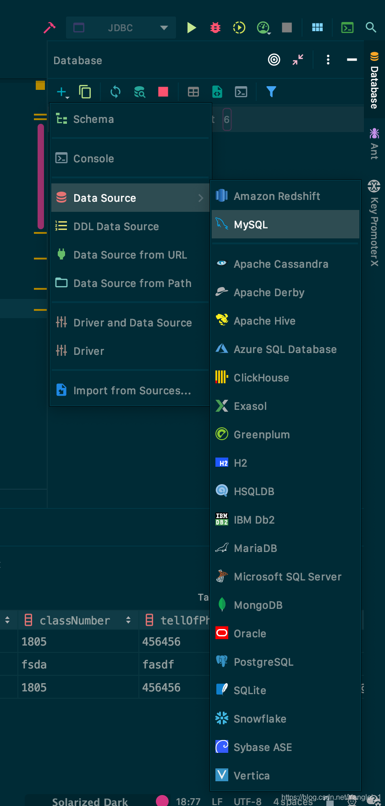
Task: Click the fasdf table cell
Action: [x=174, y=664]
